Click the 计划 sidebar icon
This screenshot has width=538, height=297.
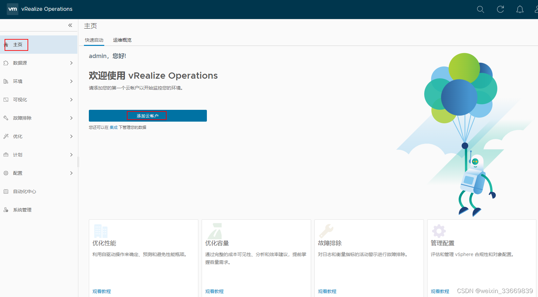(x=6, y=155)
